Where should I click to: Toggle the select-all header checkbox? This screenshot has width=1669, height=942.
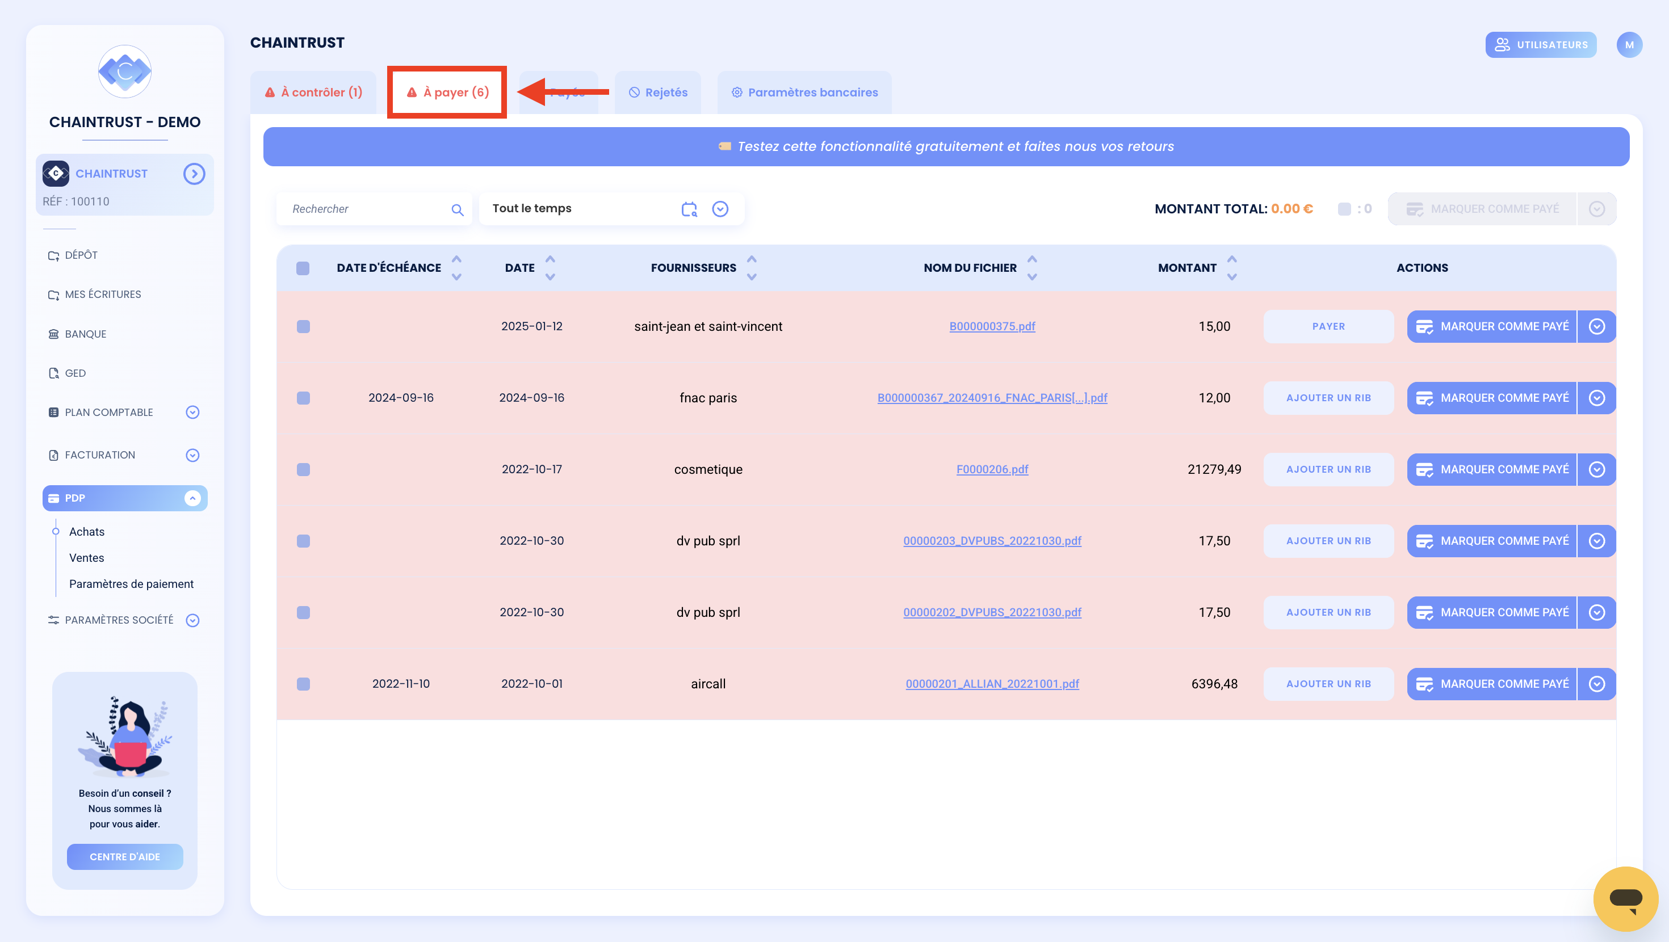pos(303,268)
